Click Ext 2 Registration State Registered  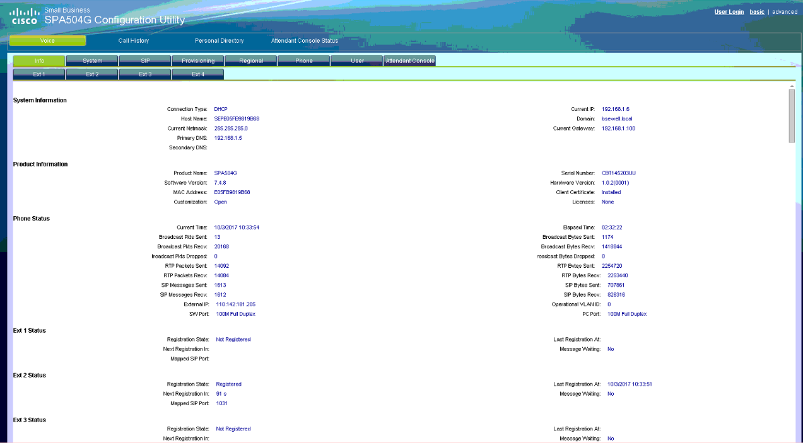[228, 384]
